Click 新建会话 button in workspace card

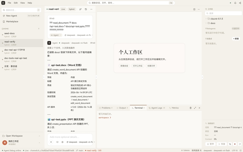coord(124,66)
